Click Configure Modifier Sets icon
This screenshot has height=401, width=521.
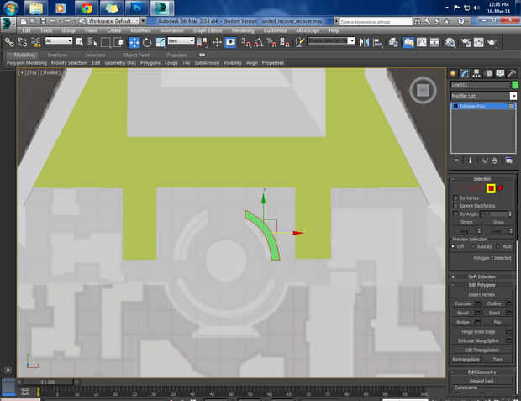(x=508, y=161)
